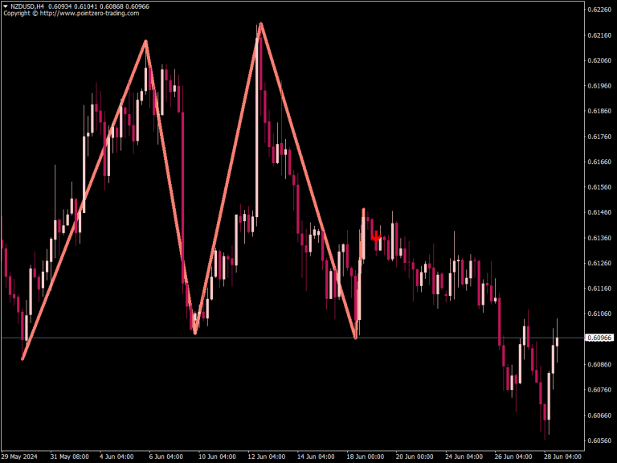Select the last candle on the chart's right
The height and width of the screenshot is (463, 617).
click(x=556, y=342)
